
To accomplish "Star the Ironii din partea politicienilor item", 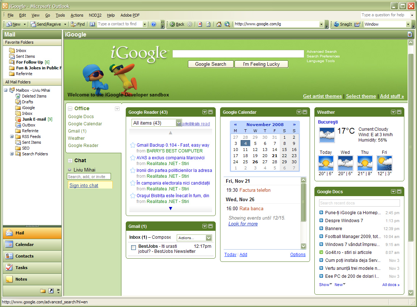I will (x=133, y=170).
